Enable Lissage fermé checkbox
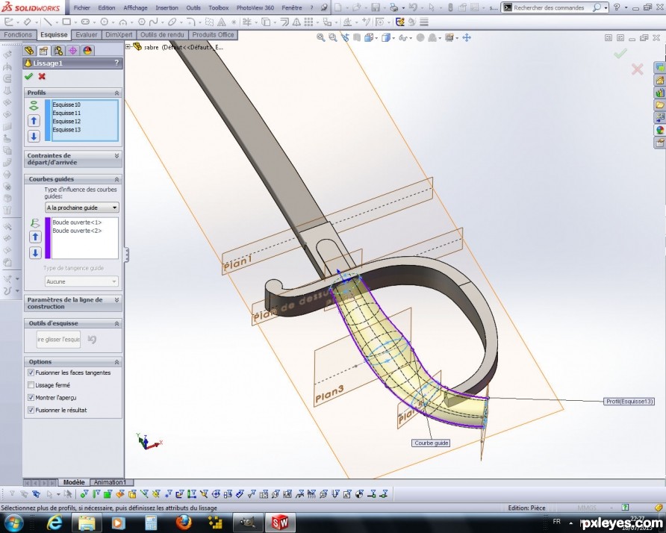Viewport: 666px width, 533px height. (x=31, y=385)
